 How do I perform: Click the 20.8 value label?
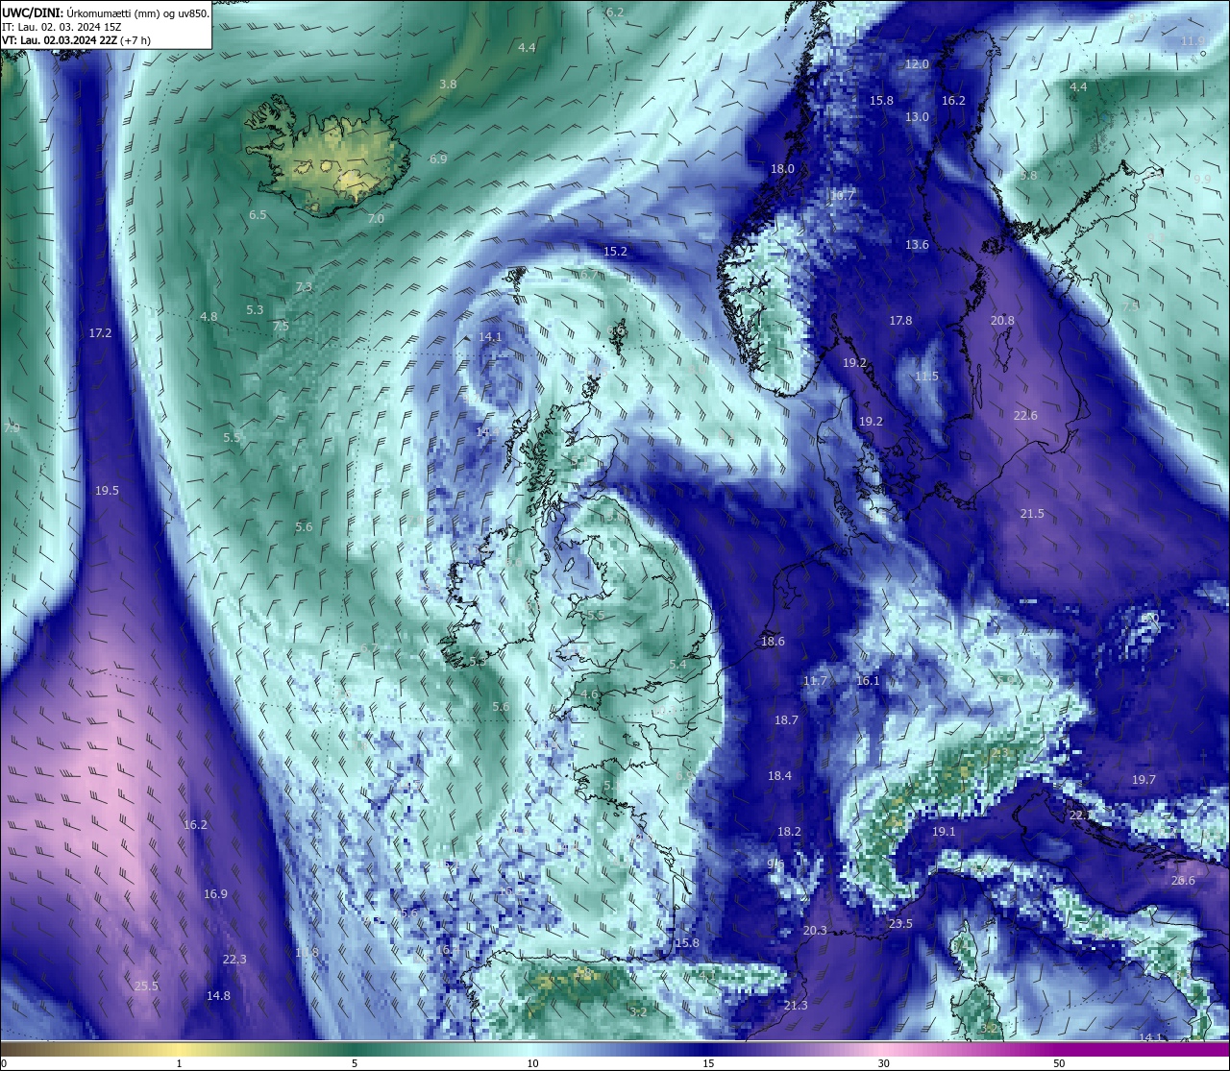point(1002,321)
